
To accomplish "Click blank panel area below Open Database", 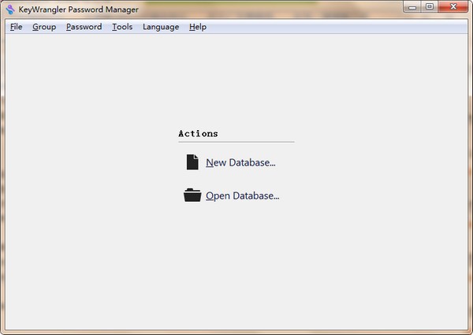I will click(x=236, y=266).
